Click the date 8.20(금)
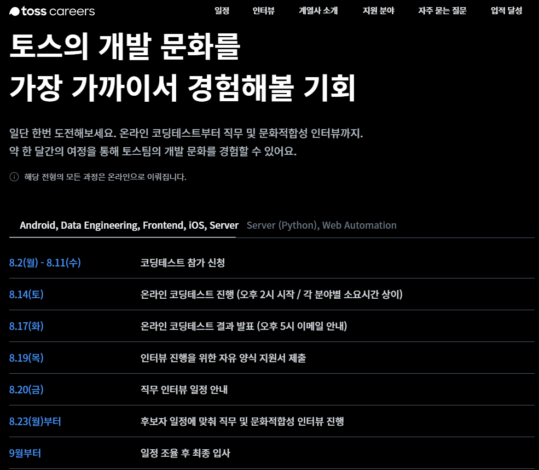Image resolution: width=539 pixels, height=470 pixels. (26, 390)
